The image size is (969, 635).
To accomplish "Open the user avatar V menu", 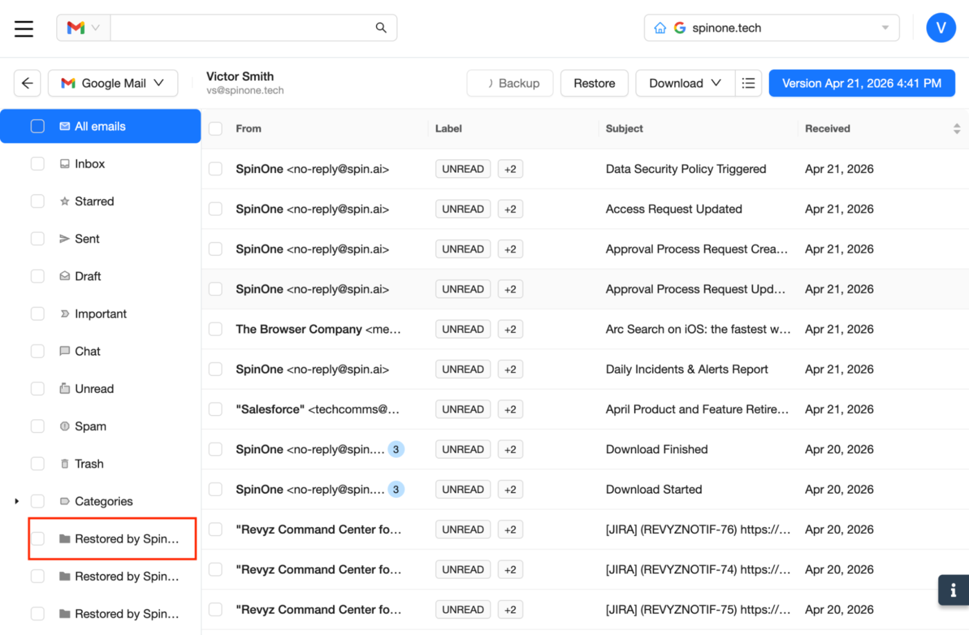I will [x=941, y=28].
